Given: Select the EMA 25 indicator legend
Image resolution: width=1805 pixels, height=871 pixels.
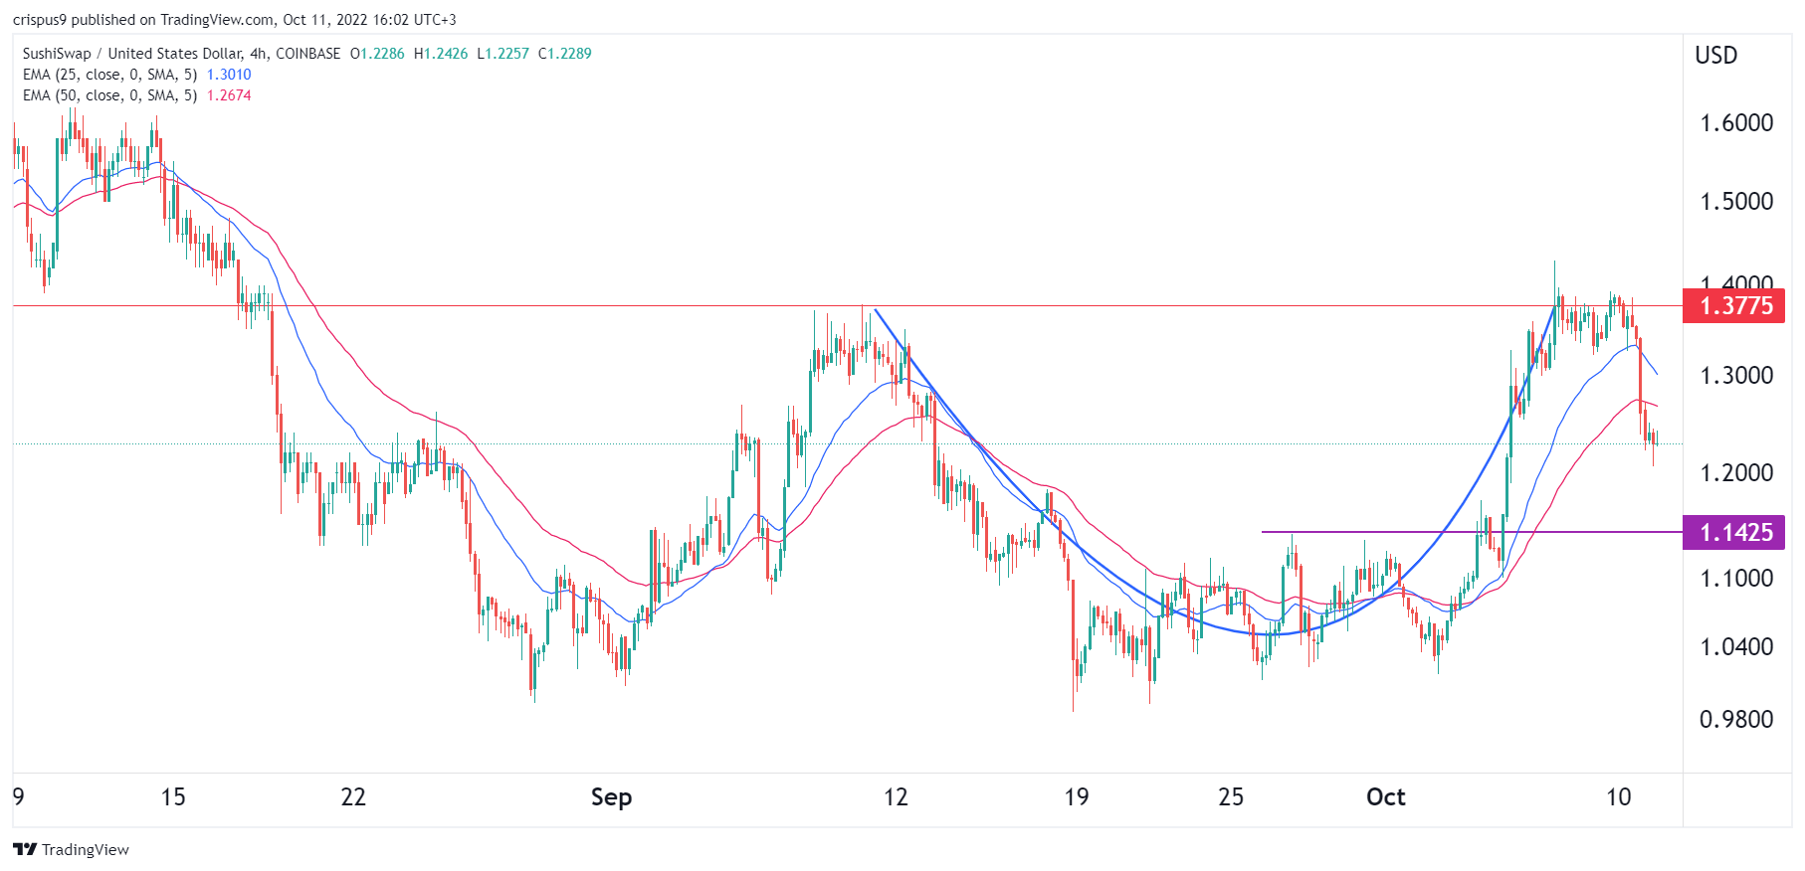Looking at the screenshot, I should (x=136, y=75).
